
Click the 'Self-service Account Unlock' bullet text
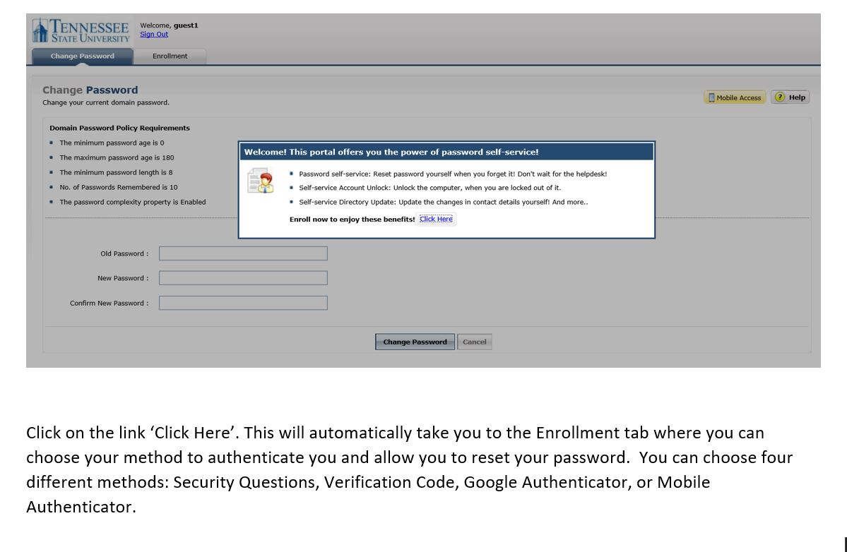(x=430, y=188)
